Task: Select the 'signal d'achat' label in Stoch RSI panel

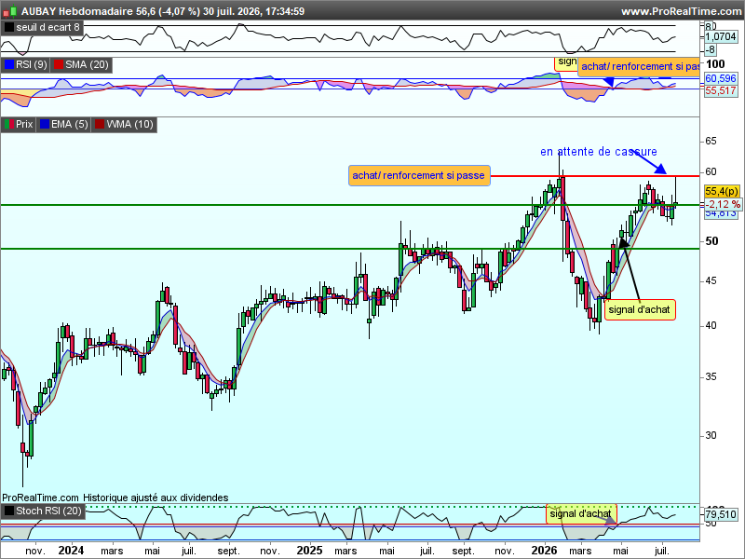Action: pyautogui.click(x=581, y=514)
